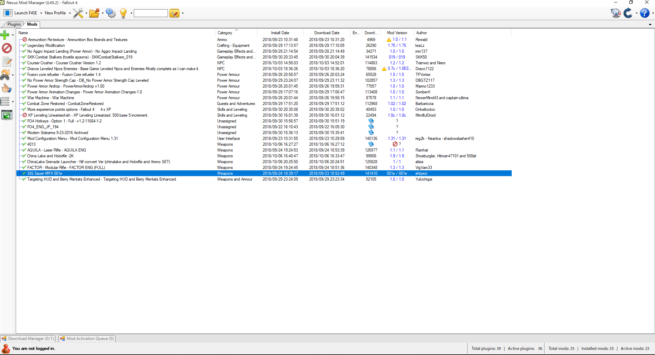The width and height of the screenshot is (655, 355).
Task: Toggle the check mark for Mod Configuration Menu
Action: [24, 139]
